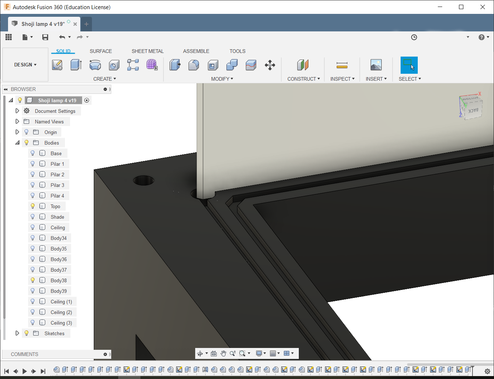The image size is (494, 379).
Task: Click the Select tool icon
Action: tap(409, 65)
